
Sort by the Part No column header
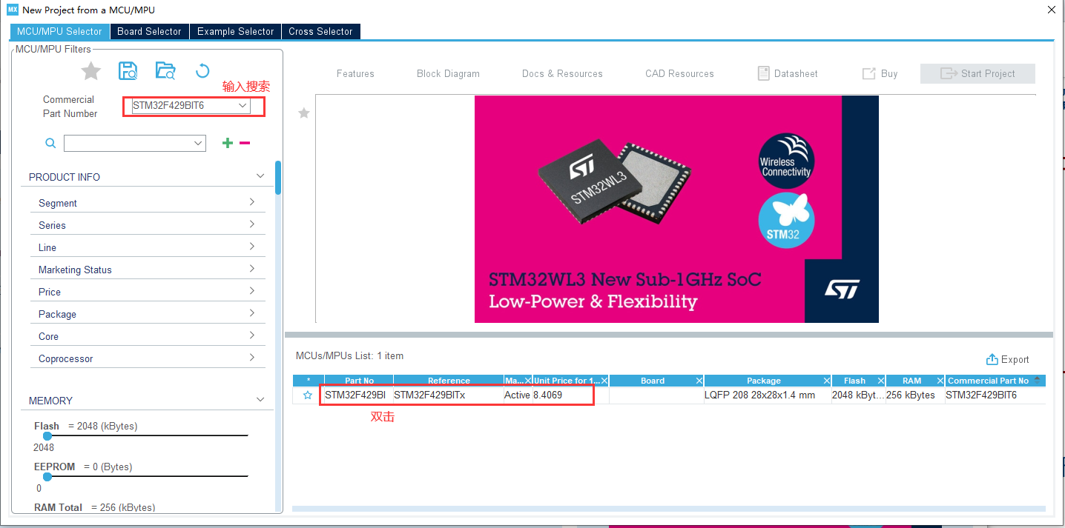pyautogui.click(x=359, y=381)
